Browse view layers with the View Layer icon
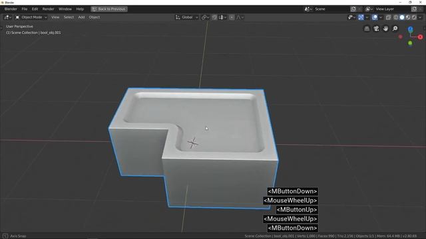The height and width of the screenshot is (239, 426). click(369, 9)
